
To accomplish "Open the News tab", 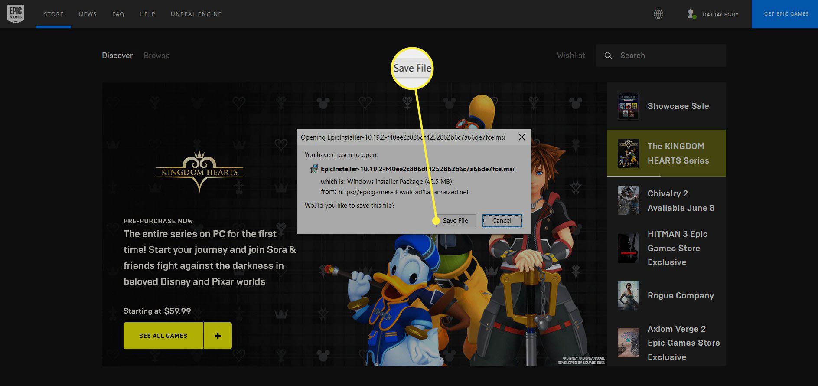I will [x=88, y=14].
